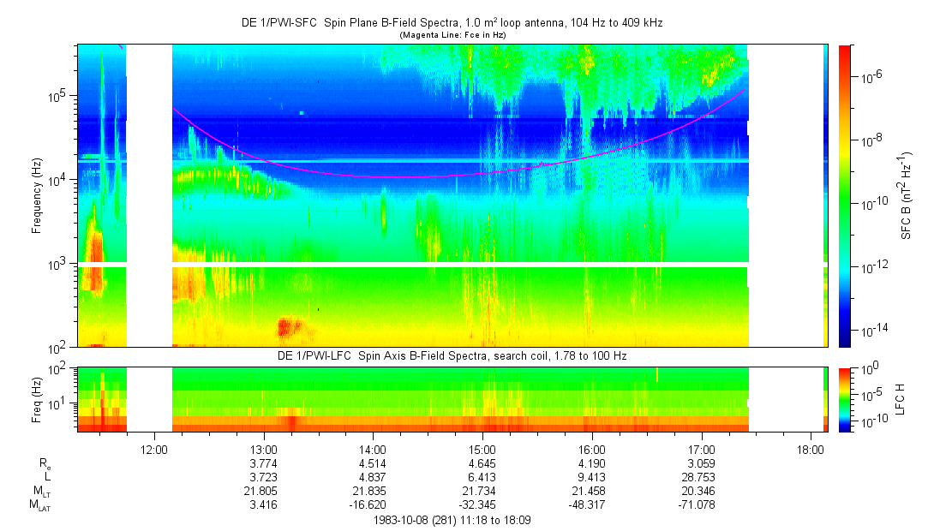Click the 16:00 time tick label

[x=592, y=450]
